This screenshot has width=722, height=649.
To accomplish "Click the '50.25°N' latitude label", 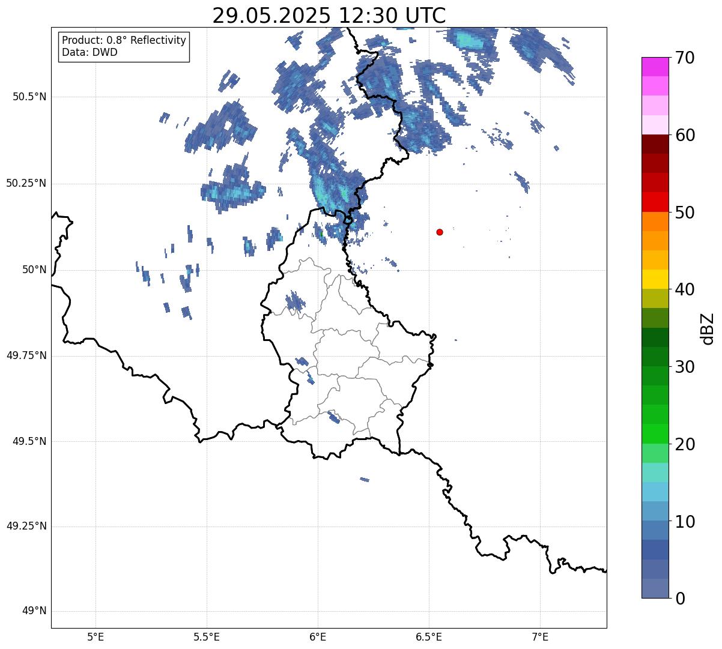I will pos(26,183).
